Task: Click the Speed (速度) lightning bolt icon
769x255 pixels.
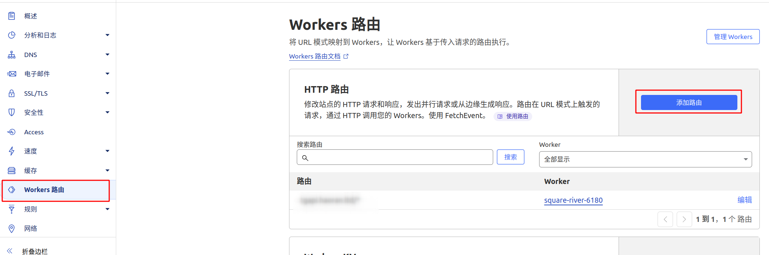Action: click(12, 151)
